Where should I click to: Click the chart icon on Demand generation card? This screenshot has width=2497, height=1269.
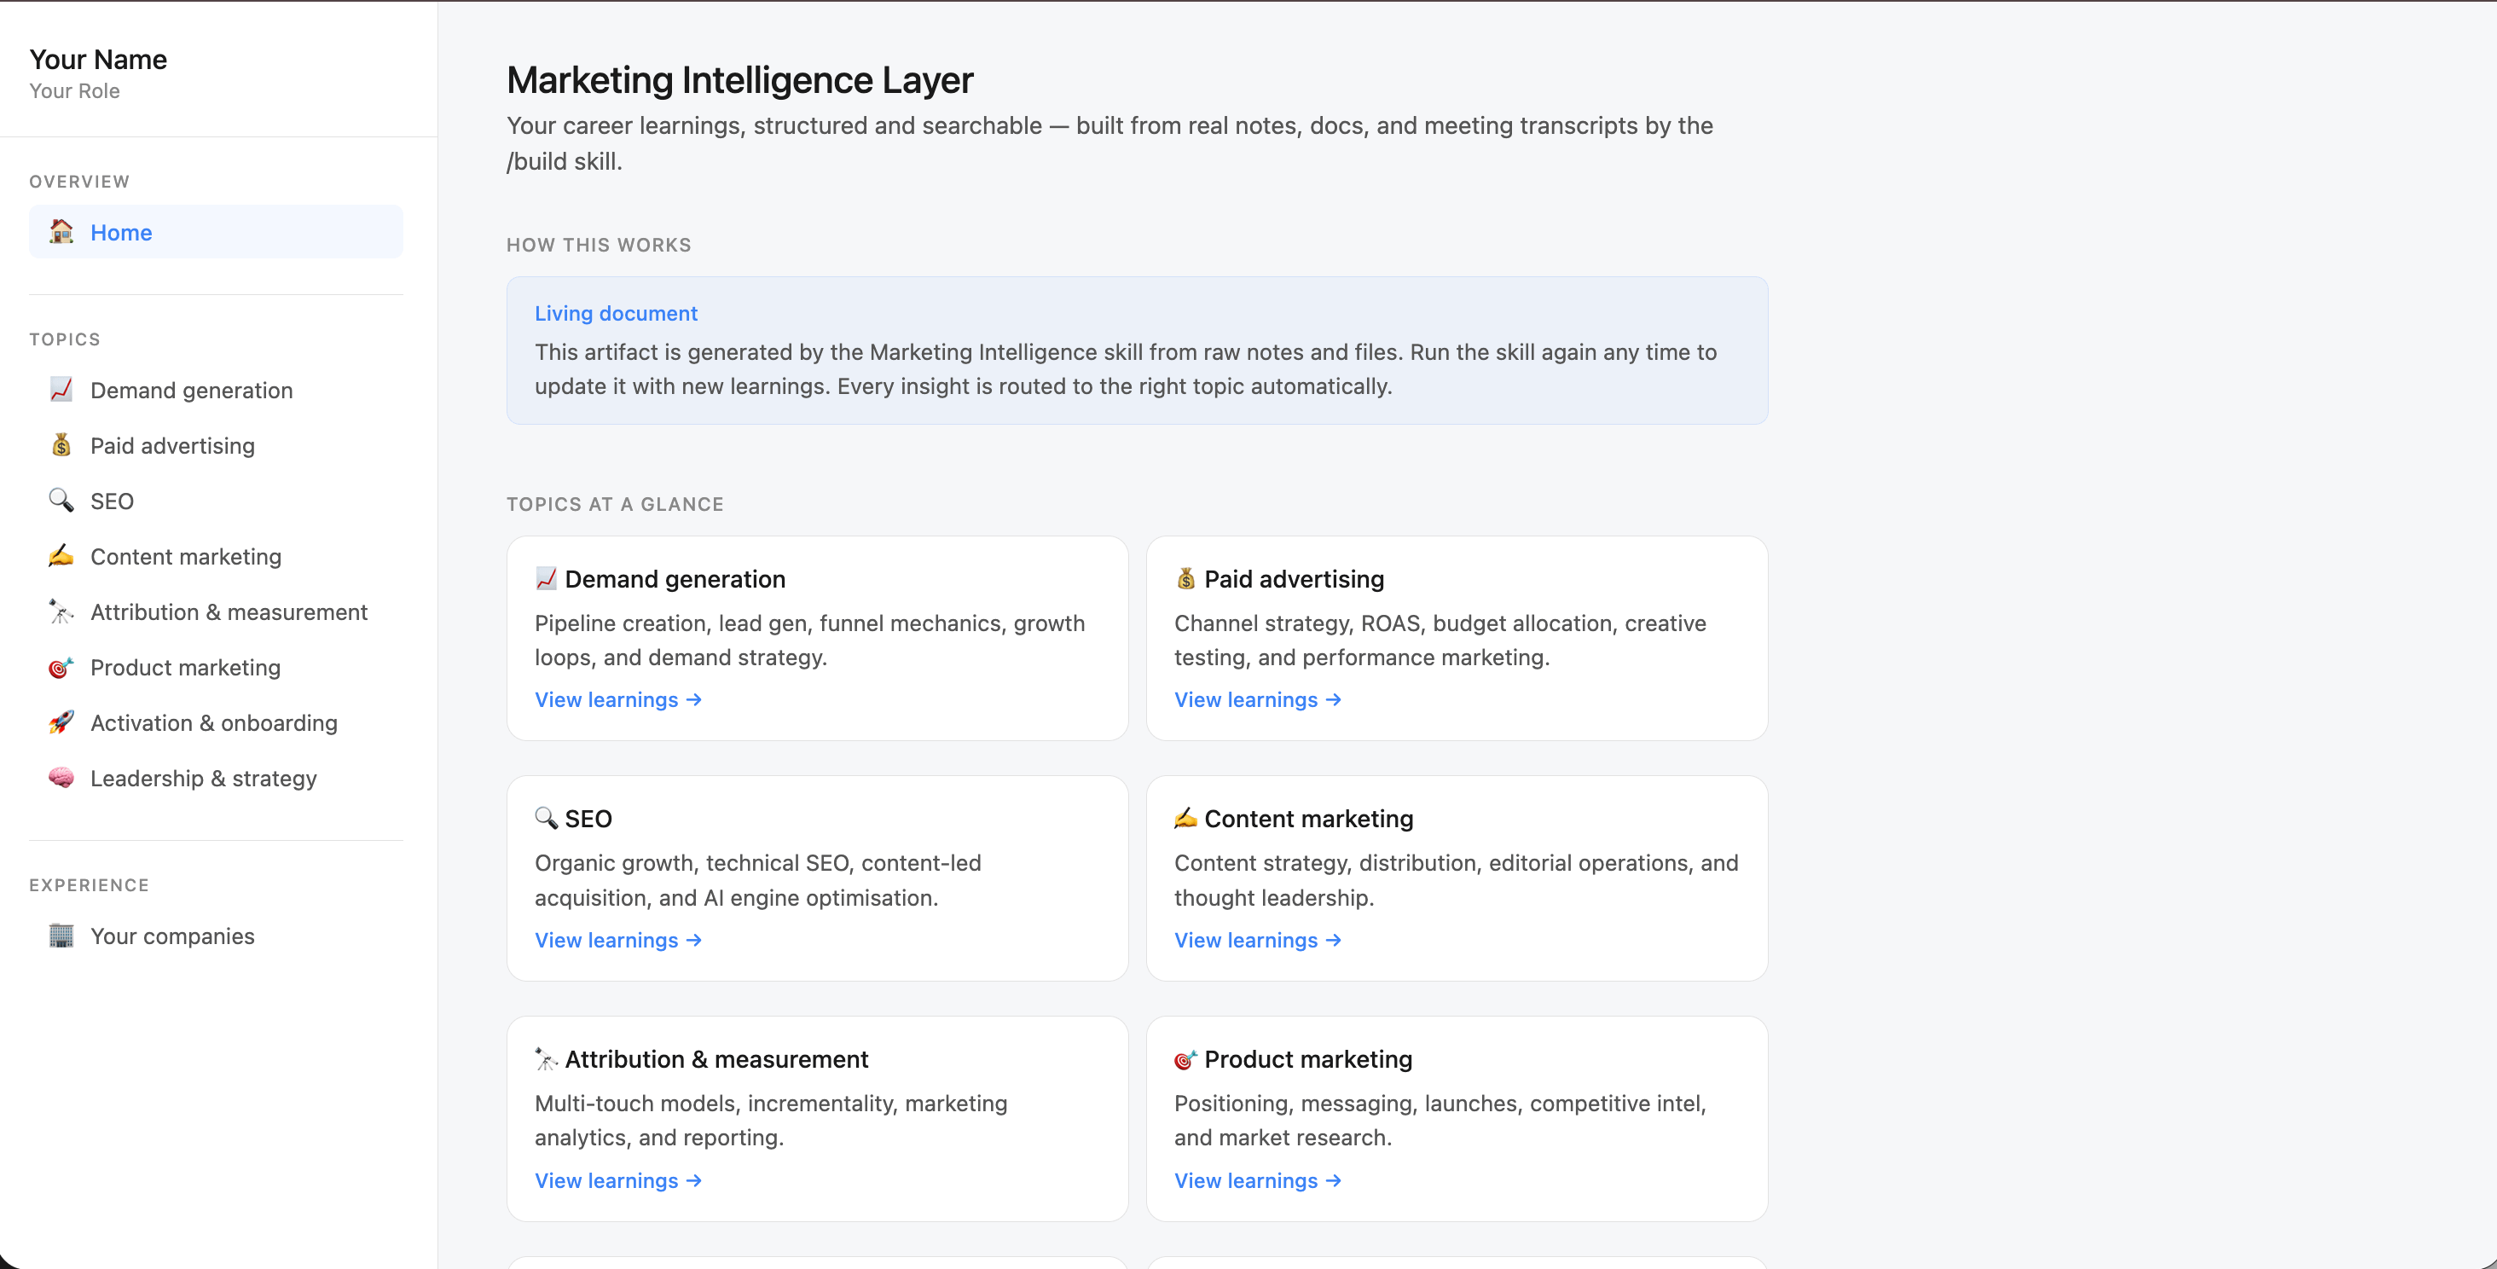[547, 579]
